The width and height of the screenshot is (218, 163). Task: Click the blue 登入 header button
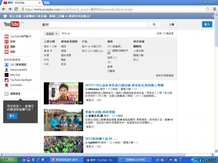coord(207,24)
